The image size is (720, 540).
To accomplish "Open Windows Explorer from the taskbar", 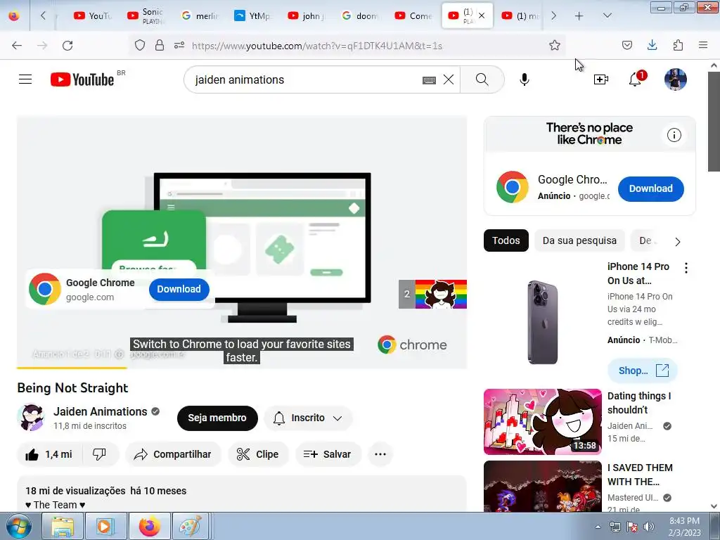I will pos(62,527).
